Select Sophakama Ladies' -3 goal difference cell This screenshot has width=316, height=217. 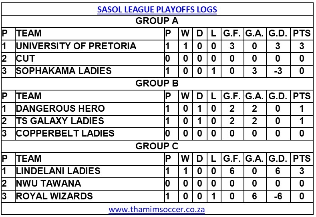coord(278,71)
